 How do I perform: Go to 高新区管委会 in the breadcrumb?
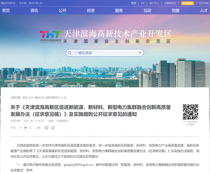(x=52, y=98)
